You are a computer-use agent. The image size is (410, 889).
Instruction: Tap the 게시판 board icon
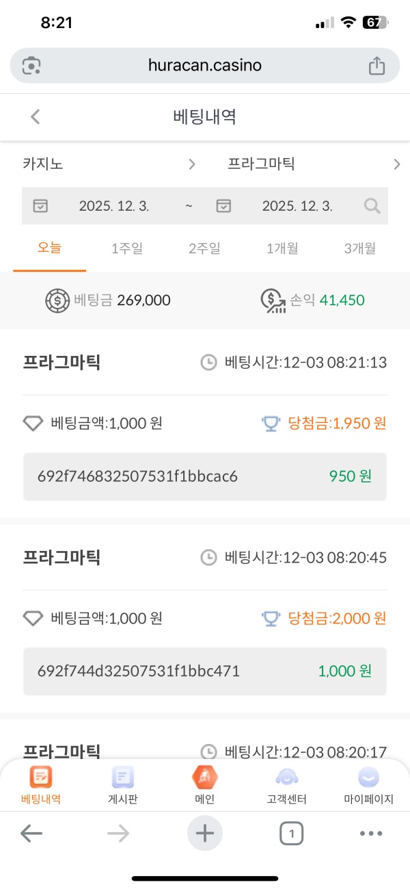(x=123, y=777)
